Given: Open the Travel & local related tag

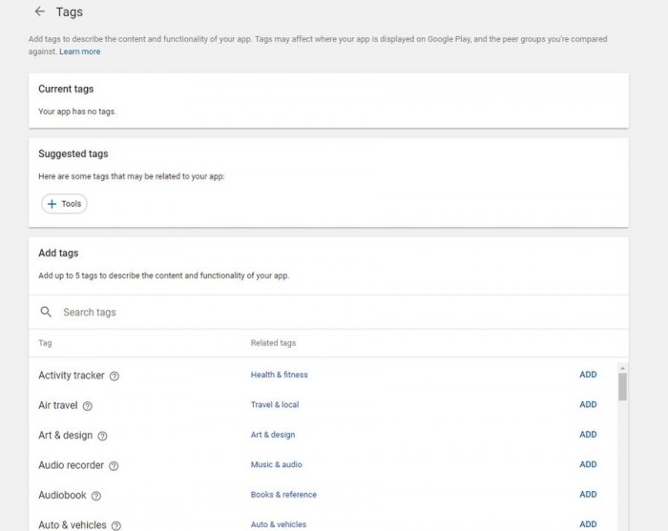Looking at the screenshot, I should point(274,404).
